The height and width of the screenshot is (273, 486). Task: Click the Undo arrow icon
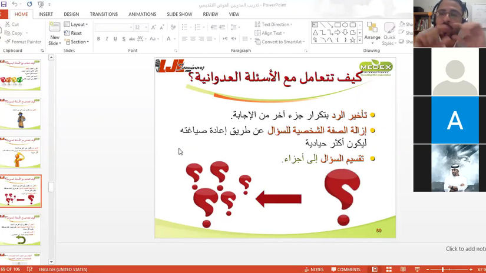tap(15, 4)
